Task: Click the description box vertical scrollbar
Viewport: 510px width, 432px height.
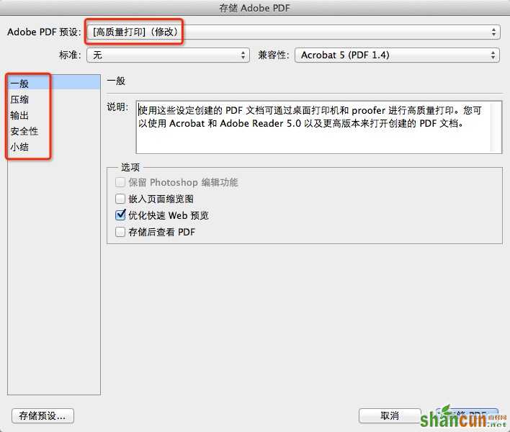Action: (496, 127)
